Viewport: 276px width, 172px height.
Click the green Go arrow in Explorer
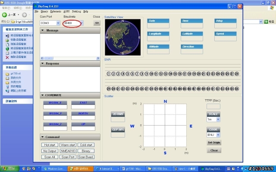pyautogui.click(x=266, y=21)
